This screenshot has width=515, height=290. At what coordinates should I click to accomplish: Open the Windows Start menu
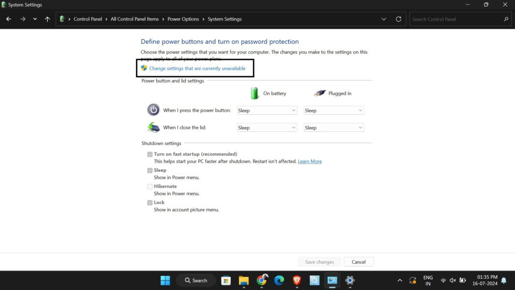tap(165, 280)
